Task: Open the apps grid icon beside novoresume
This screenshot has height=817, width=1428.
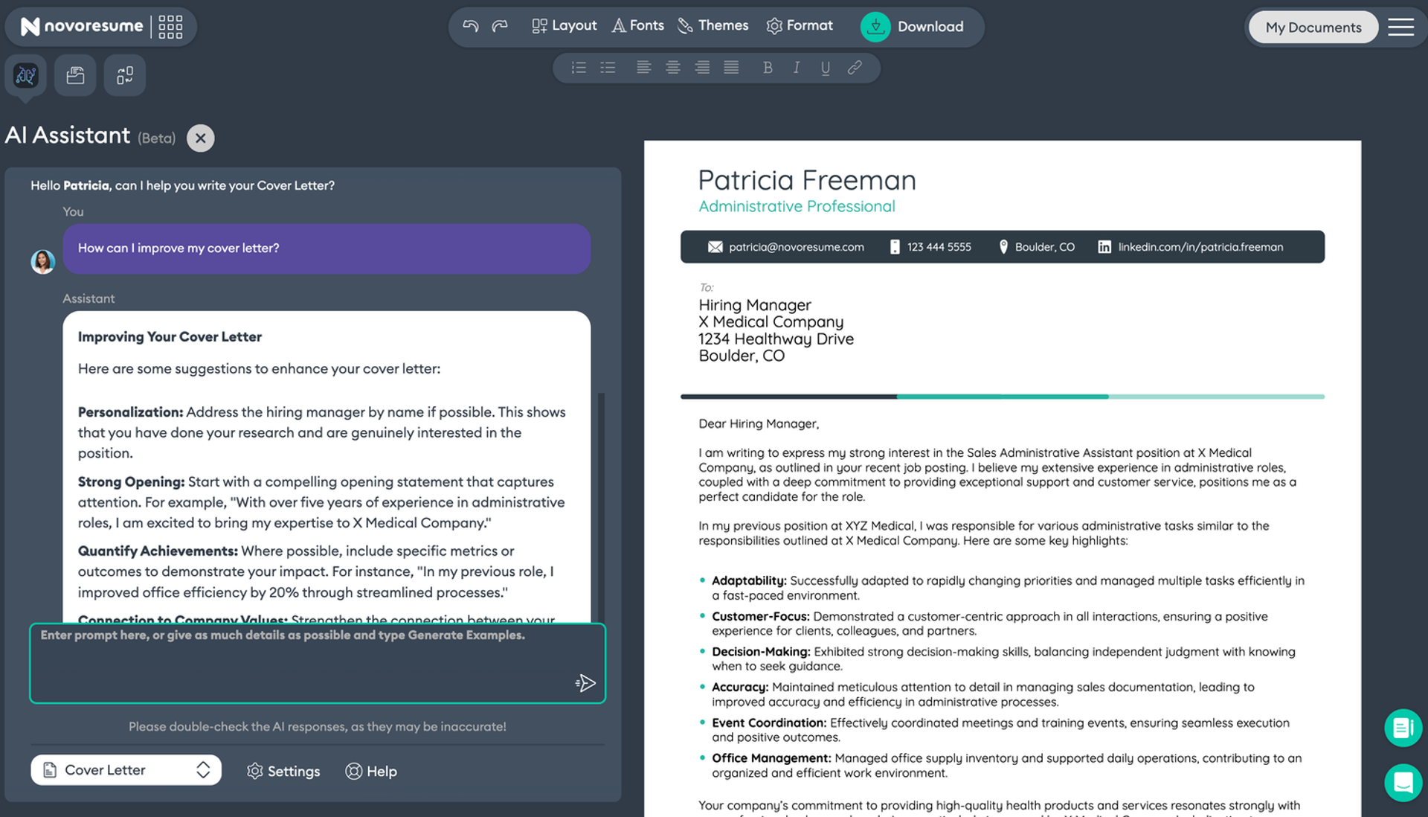Action: click(x=170, y=27)
